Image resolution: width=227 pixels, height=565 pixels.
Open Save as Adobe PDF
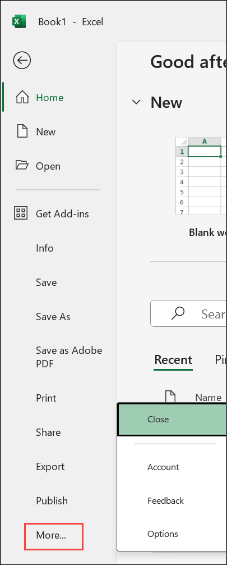tap(69, 357)
